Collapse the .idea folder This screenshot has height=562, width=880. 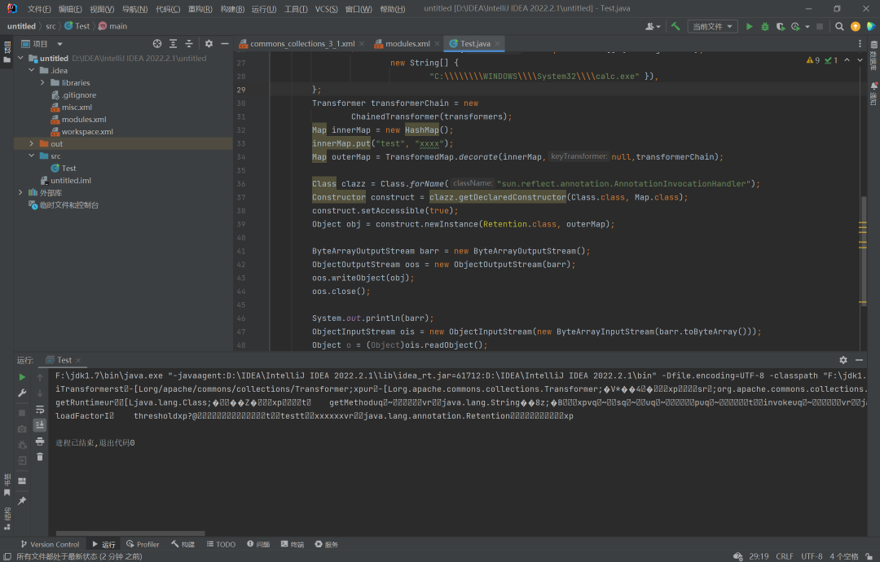tap(32, 70)
